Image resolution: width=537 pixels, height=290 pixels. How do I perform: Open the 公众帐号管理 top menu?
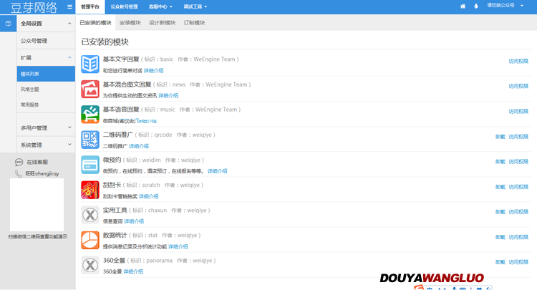[124, 6]
